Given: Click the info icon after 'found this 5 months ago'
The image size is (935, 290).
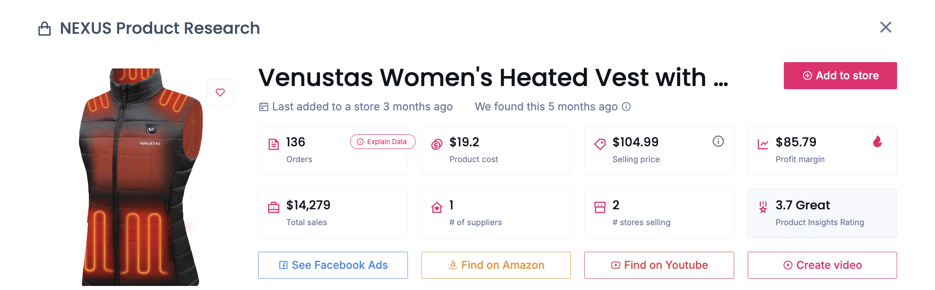Looking at the screenshot, I should (626, 107).
